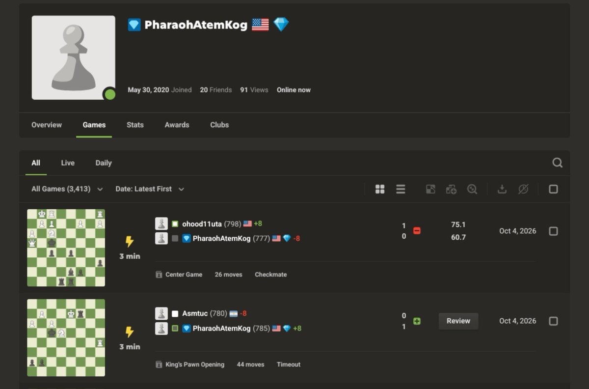The image size is (589, 389).
Task: View the 20 Friends list
Action: 216,90
